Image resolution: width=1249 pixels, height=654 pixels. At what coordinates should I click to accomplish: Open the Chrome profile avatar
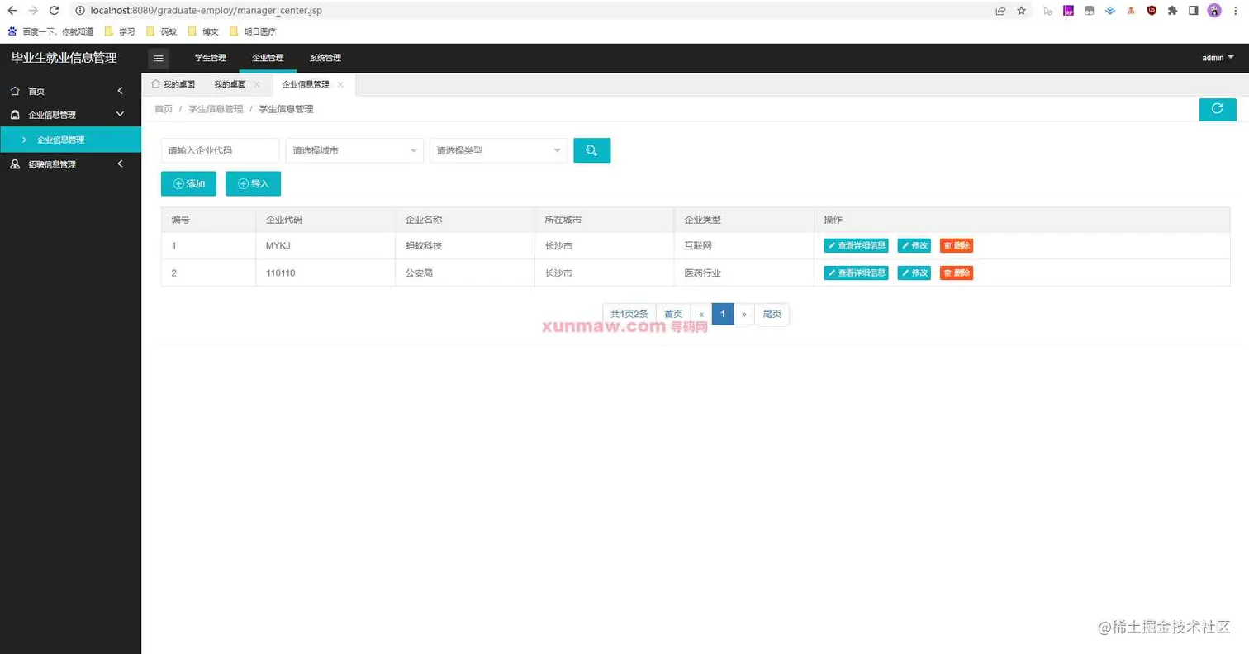[1214, 11]
